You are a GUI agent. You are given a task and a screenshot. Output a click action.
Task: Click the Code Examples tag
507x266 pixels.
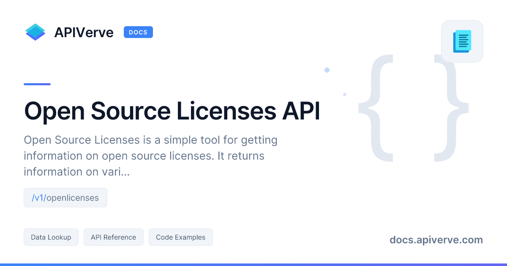[x=181, y=237]
